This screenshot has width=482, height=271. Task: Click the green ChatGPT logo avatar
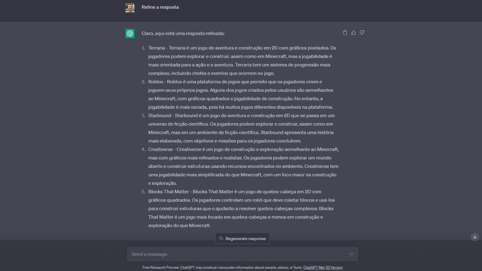130,33
